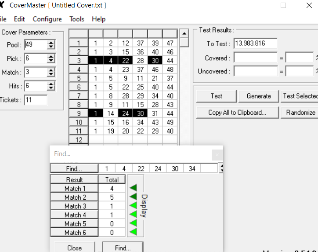Image resolution: width=318 pixels, height=252 pixels.
Task: Click the Generate button
Action: tap(259, 96)
